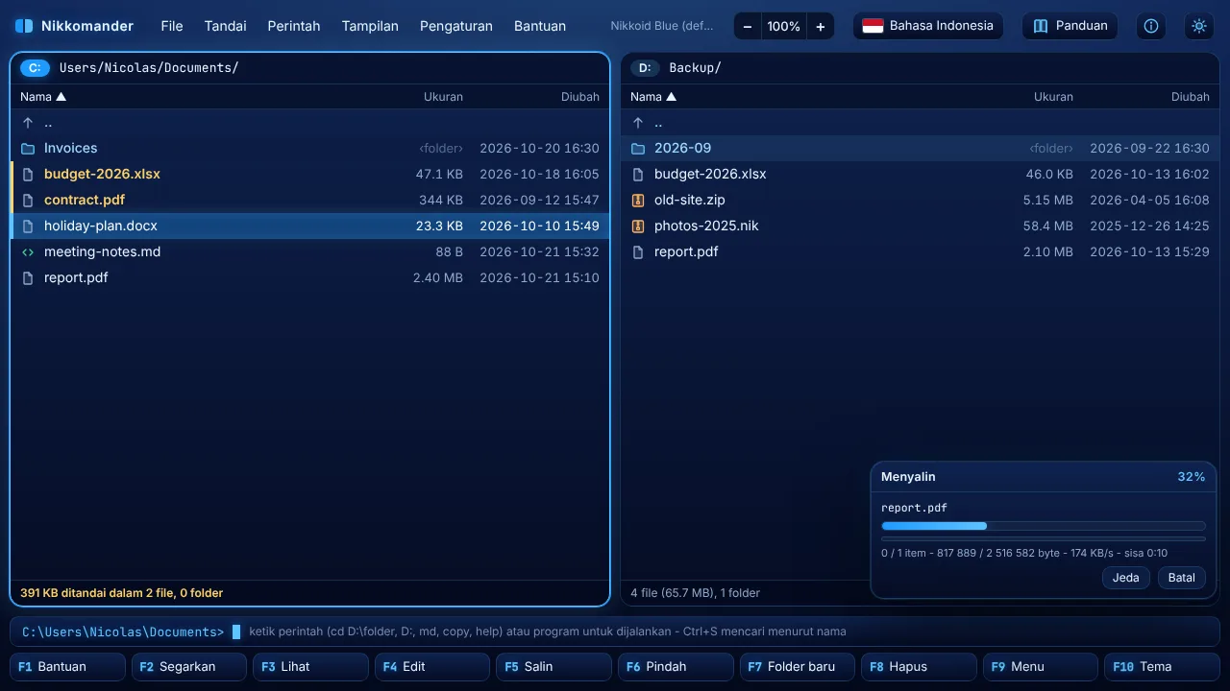Click the archive icon beside old-site.zip
1230x691 pixels.
638,201
